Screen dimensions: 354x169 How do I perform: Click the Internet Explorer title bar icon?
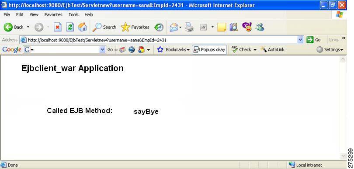tap(4, 5)
